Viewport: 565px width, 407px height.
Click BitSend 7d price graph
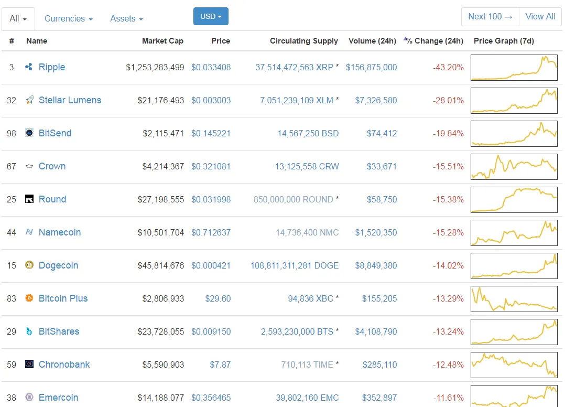click(514, 134)
